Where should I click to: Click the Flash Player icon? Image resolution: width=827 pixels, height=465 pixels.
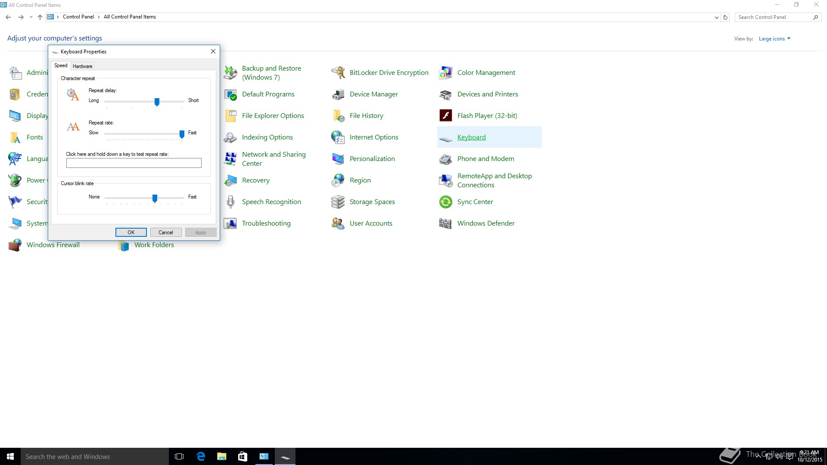pyautogui.click(x=445, y=116)
